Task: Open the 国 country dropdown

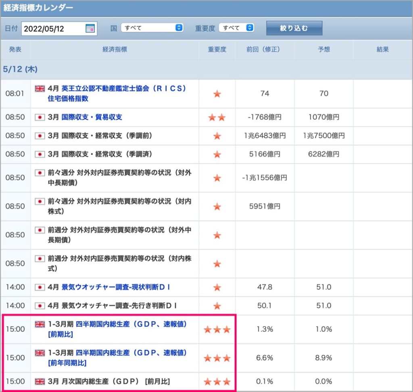Action: point(152,28)
